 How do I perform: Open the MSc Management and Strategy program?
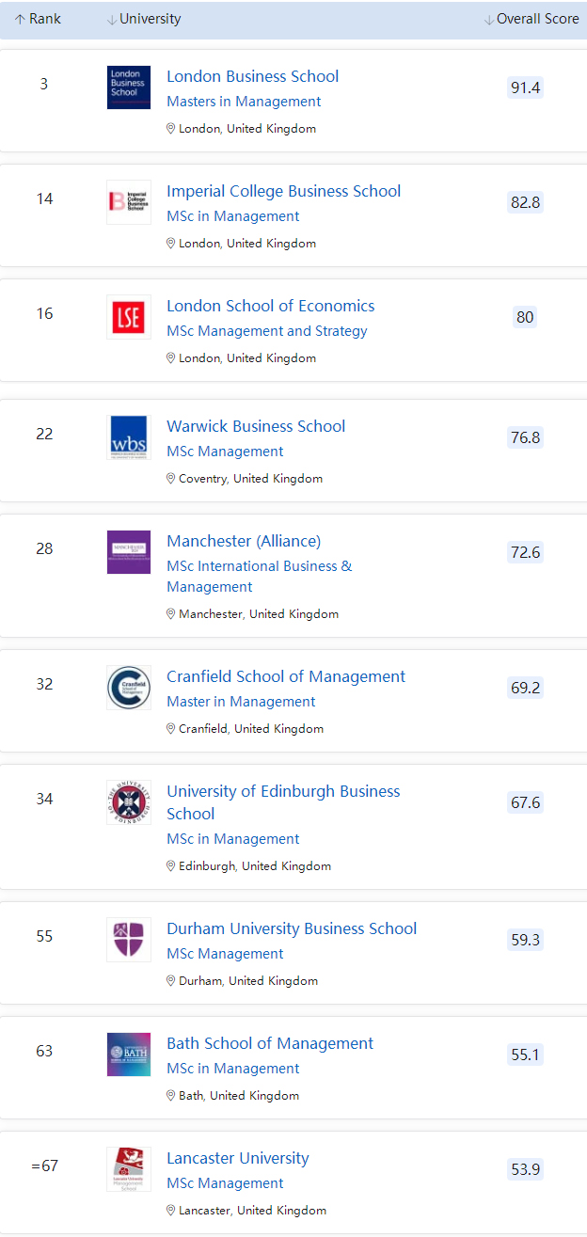tap(266, 331)
